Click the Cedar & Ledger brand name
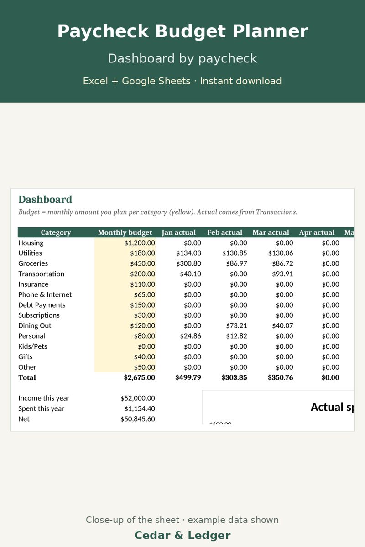 pos(182,535)
